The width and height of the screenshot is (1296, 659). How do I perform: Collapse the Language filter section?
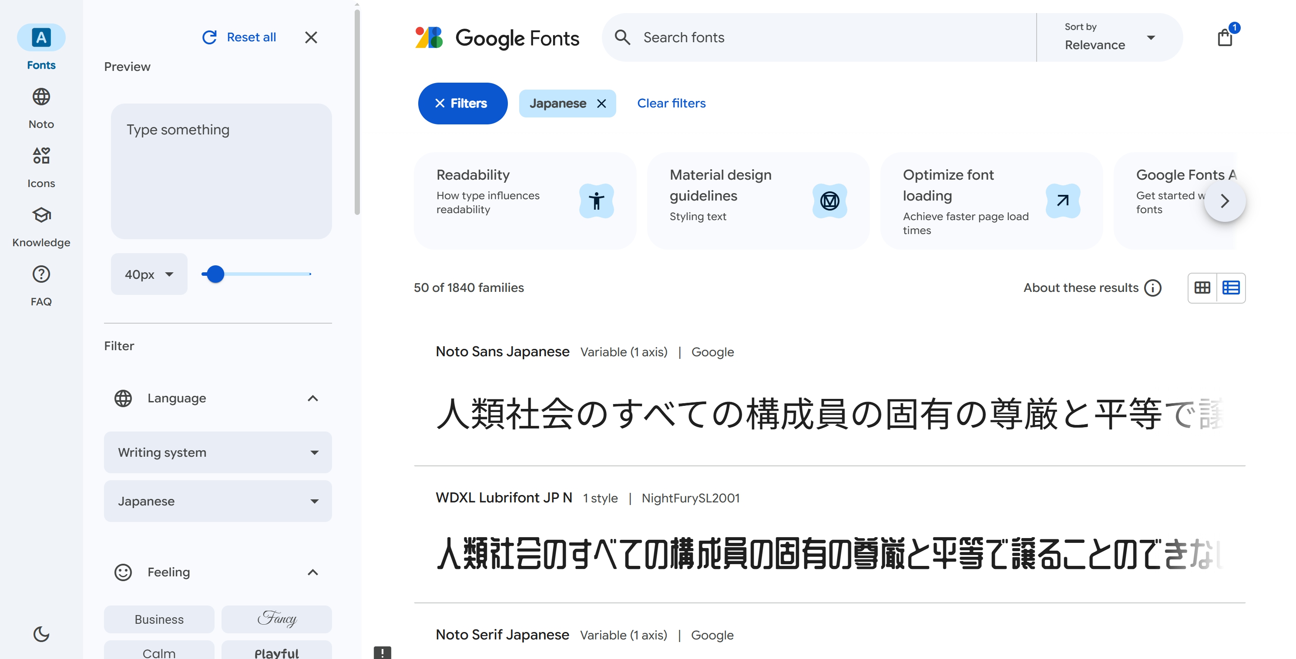(x=312, y=398)
